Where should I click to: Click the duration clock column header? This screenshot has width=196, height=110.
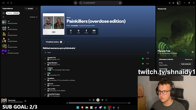click(148, 53)
